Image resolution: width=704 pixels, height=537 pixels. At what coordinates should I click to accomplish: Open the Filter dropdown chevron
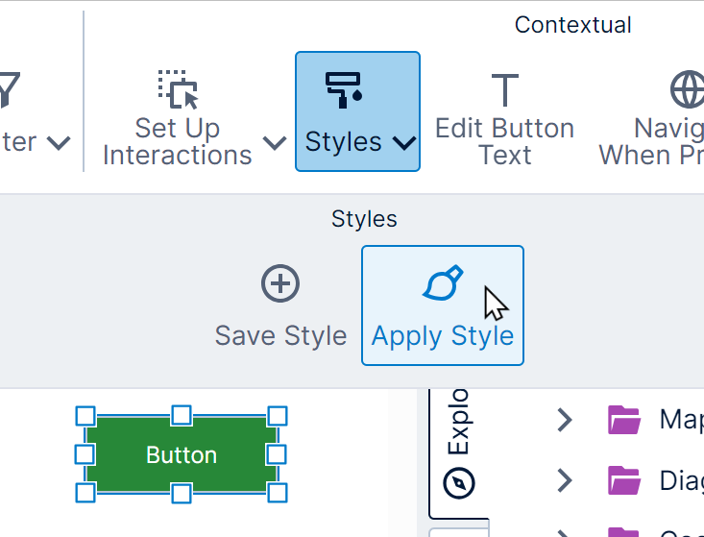pos(59,143)
